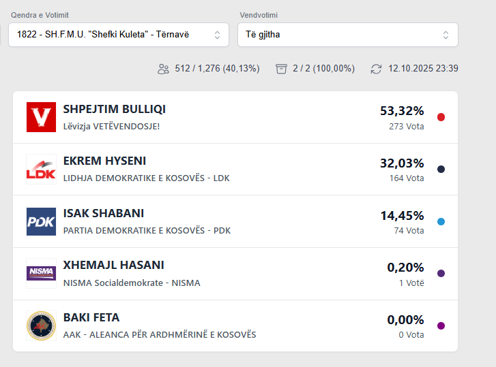The image size is (496, 367).
Task: Click the dark navy dot for LDK
Action: pyautogui.click(x=441, y=170)
